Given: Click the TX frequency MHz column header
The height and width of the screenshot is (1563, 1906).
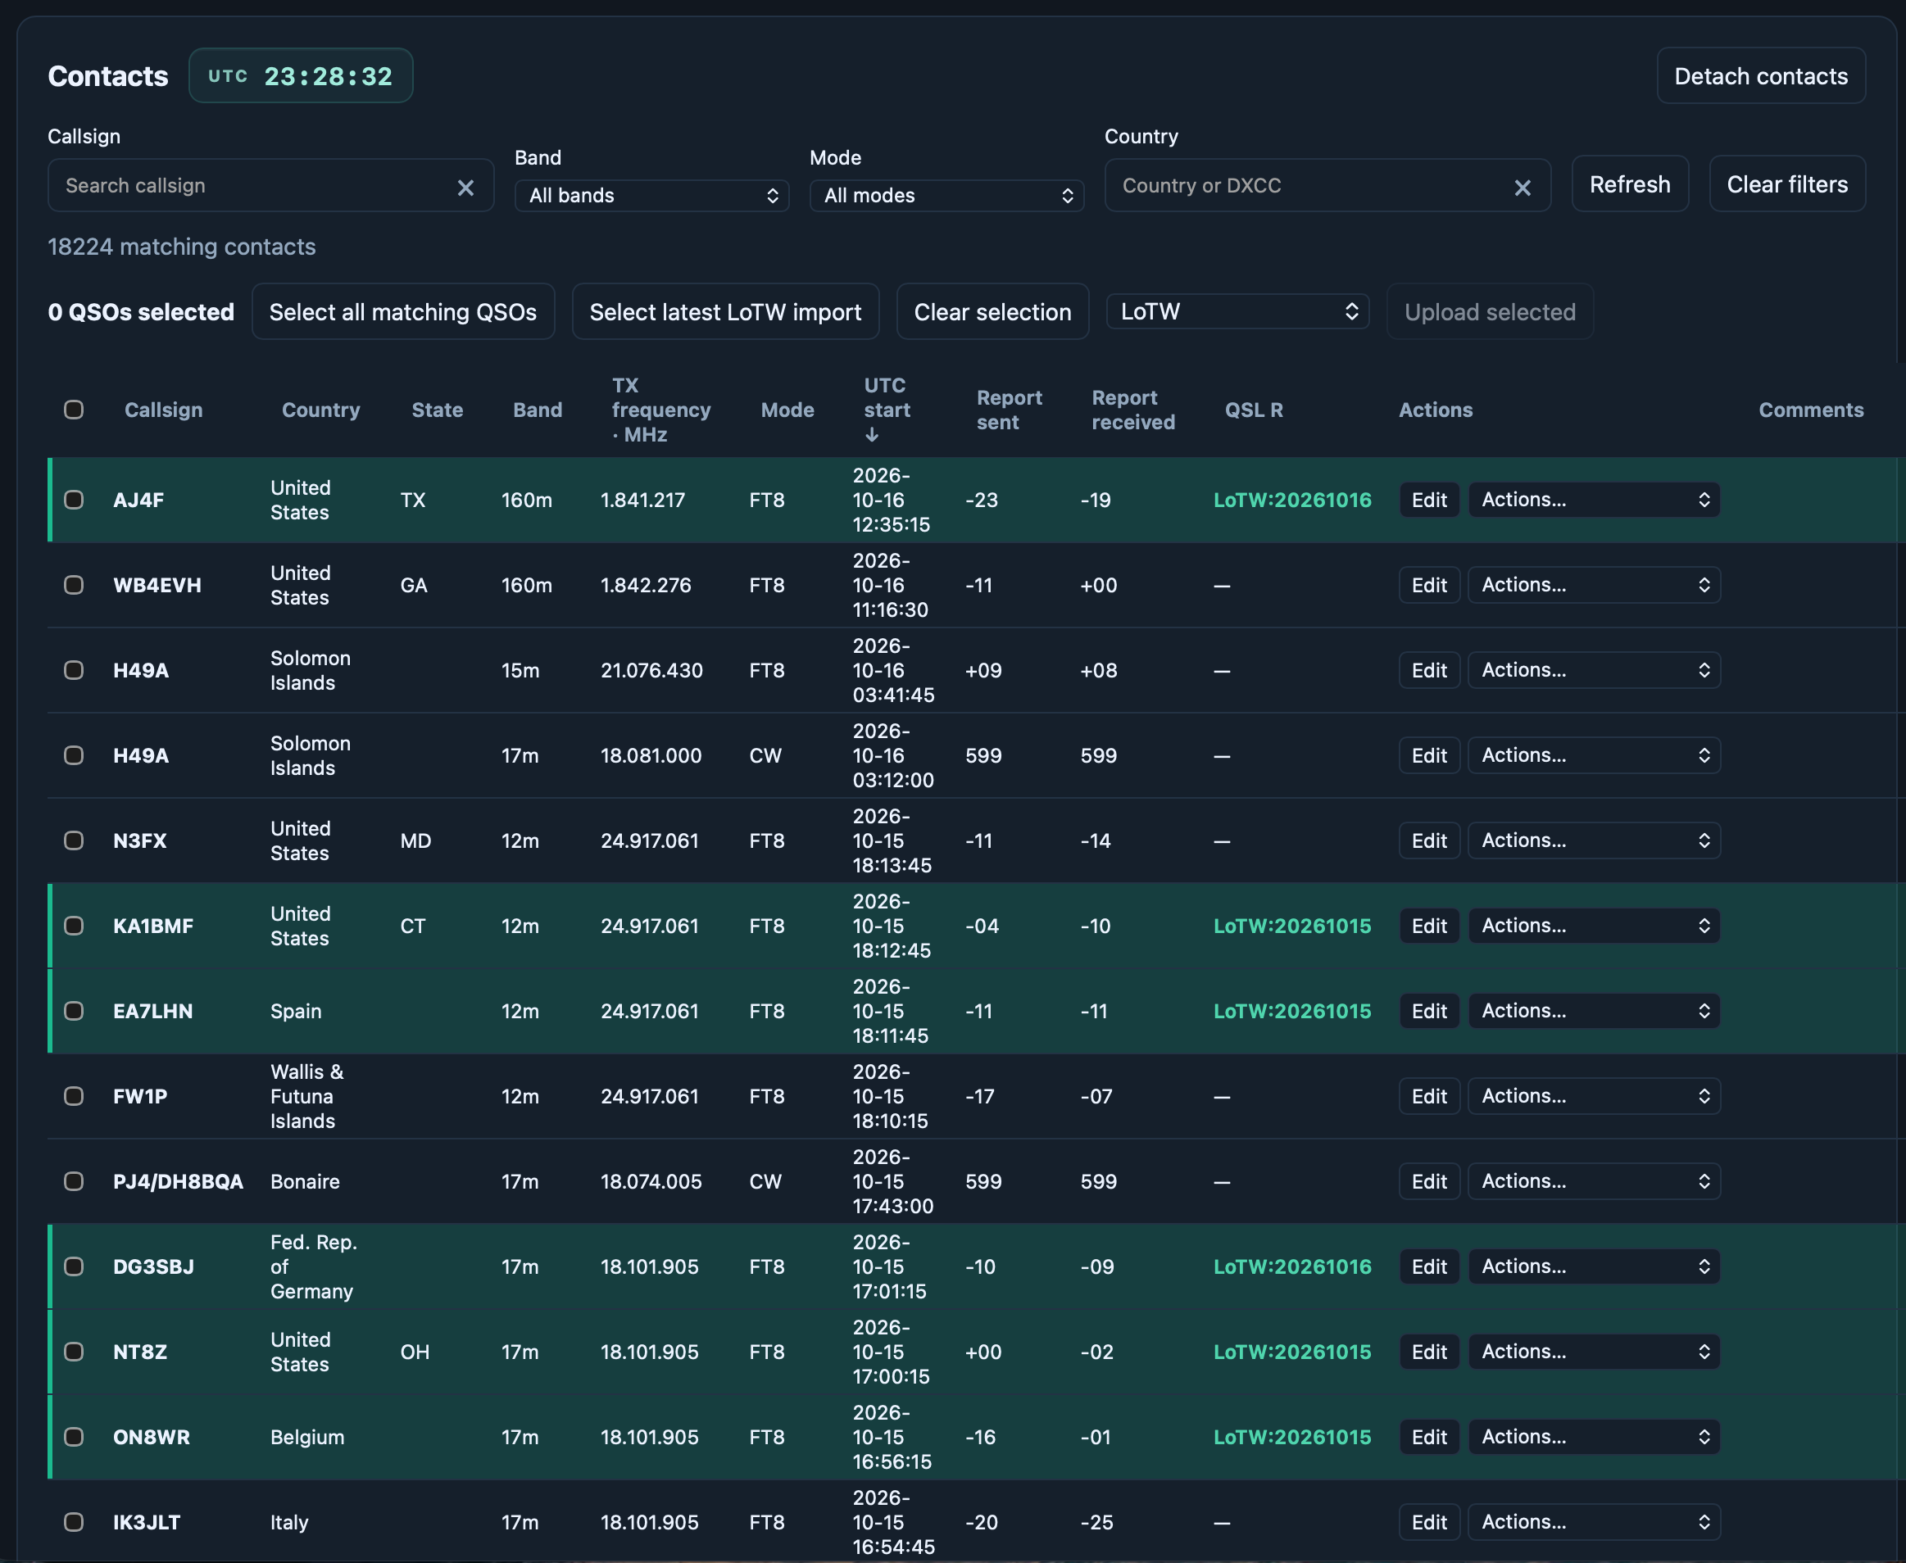Looking at the screenshot, I should (x=661, y=410).
